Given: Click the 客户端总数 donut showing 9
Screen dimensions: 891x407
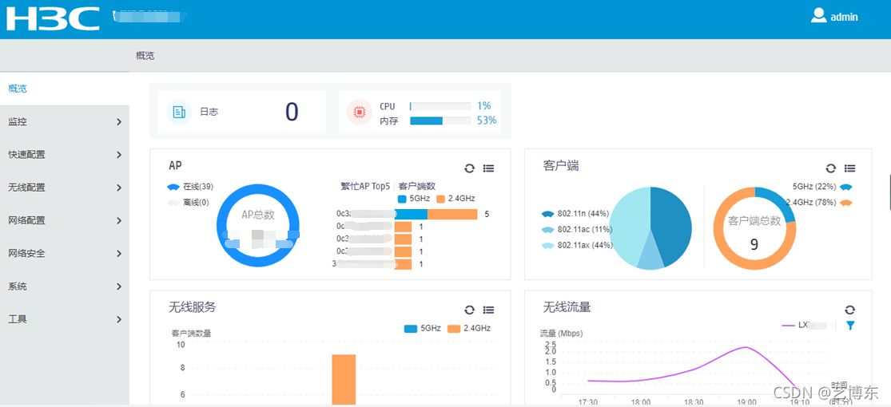Looking at the screenshot, I should [754, 228].
